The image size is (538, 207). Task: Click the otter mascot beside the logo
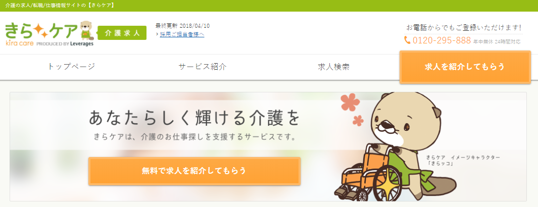87,31
